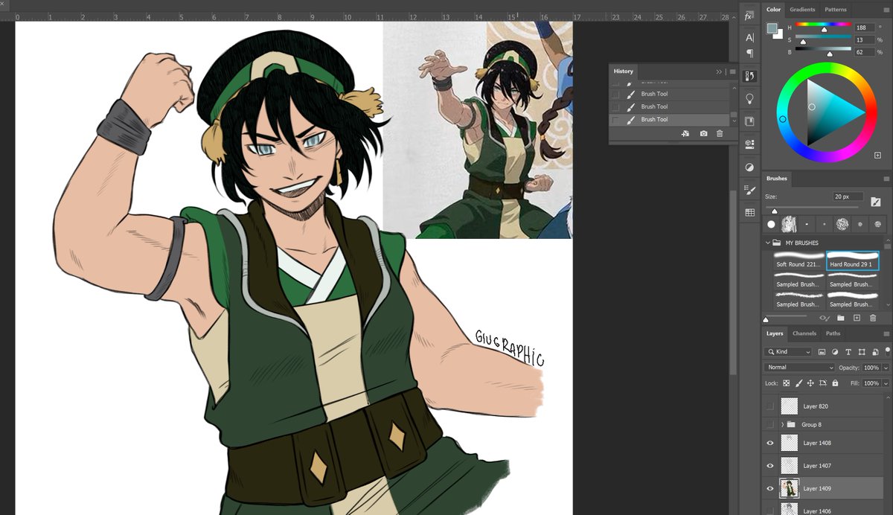Hide Layer 1408
The width and height of the screenshot is (893, 515).
point(770,443)
